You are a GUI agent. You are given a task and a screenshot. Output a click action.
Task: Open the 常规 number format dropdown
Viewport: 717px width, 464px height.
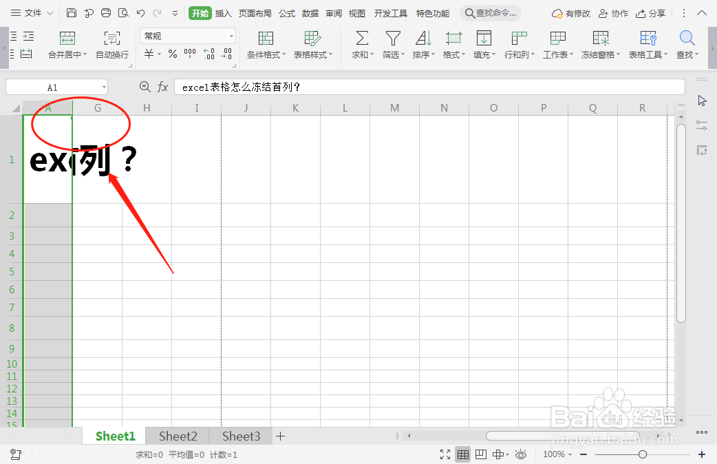231,36
